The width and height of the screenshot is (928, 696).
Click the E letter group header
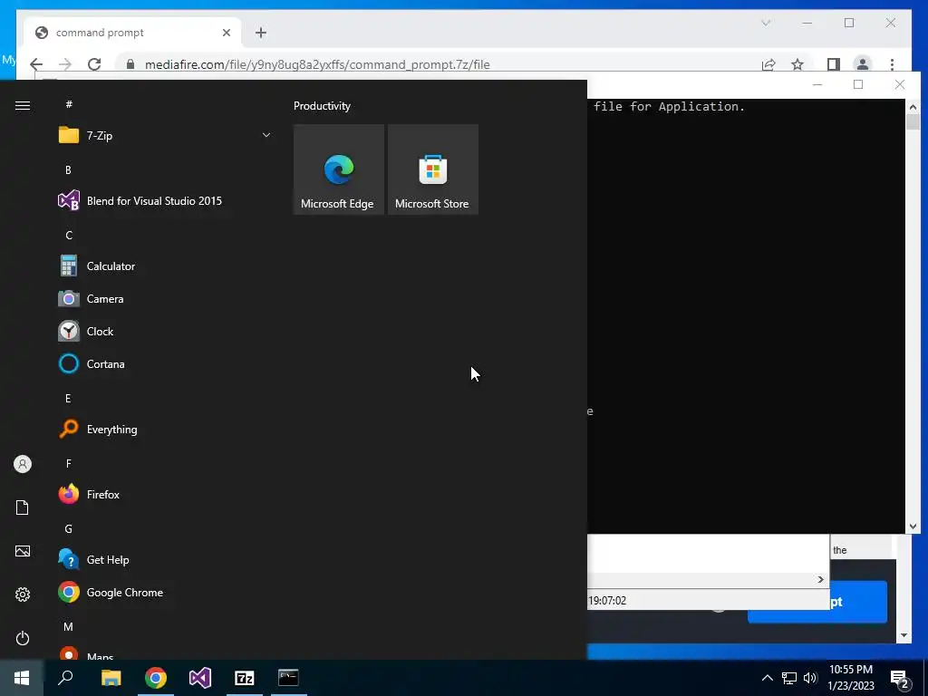[68, 399]
